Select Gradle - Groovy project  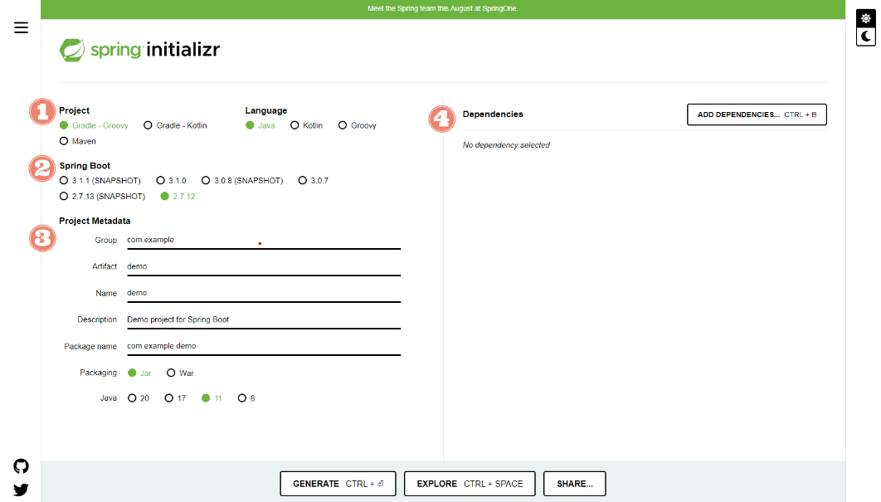pyautogui.click(x=94, y=125)
